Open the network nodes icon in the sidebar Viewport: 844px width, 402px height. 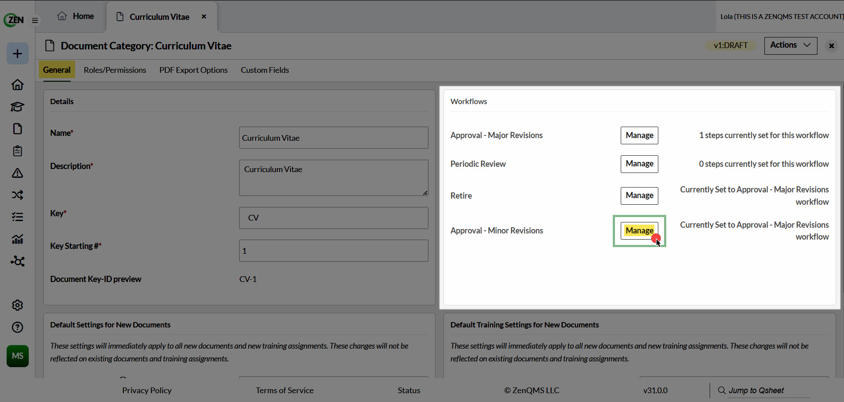click(18, 261)
